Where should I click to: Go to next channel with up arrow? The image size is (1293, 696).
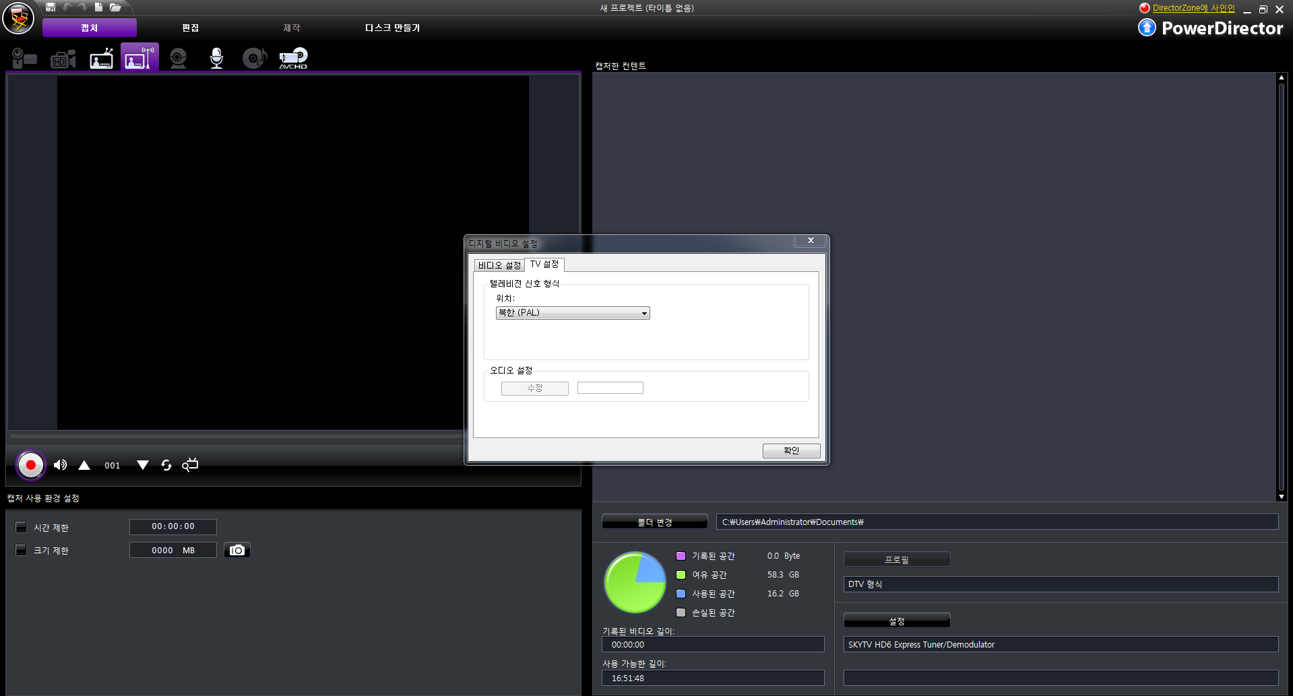pyautogui.click(x=84, y=465)
